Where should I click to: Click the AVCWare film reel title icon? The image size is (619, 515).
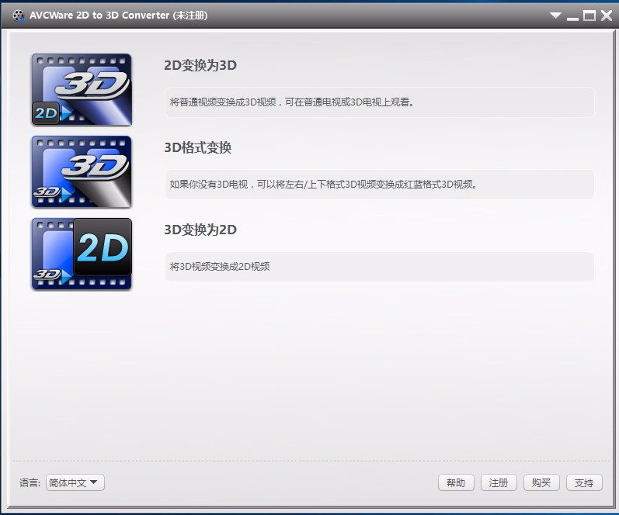pos(18,16)
